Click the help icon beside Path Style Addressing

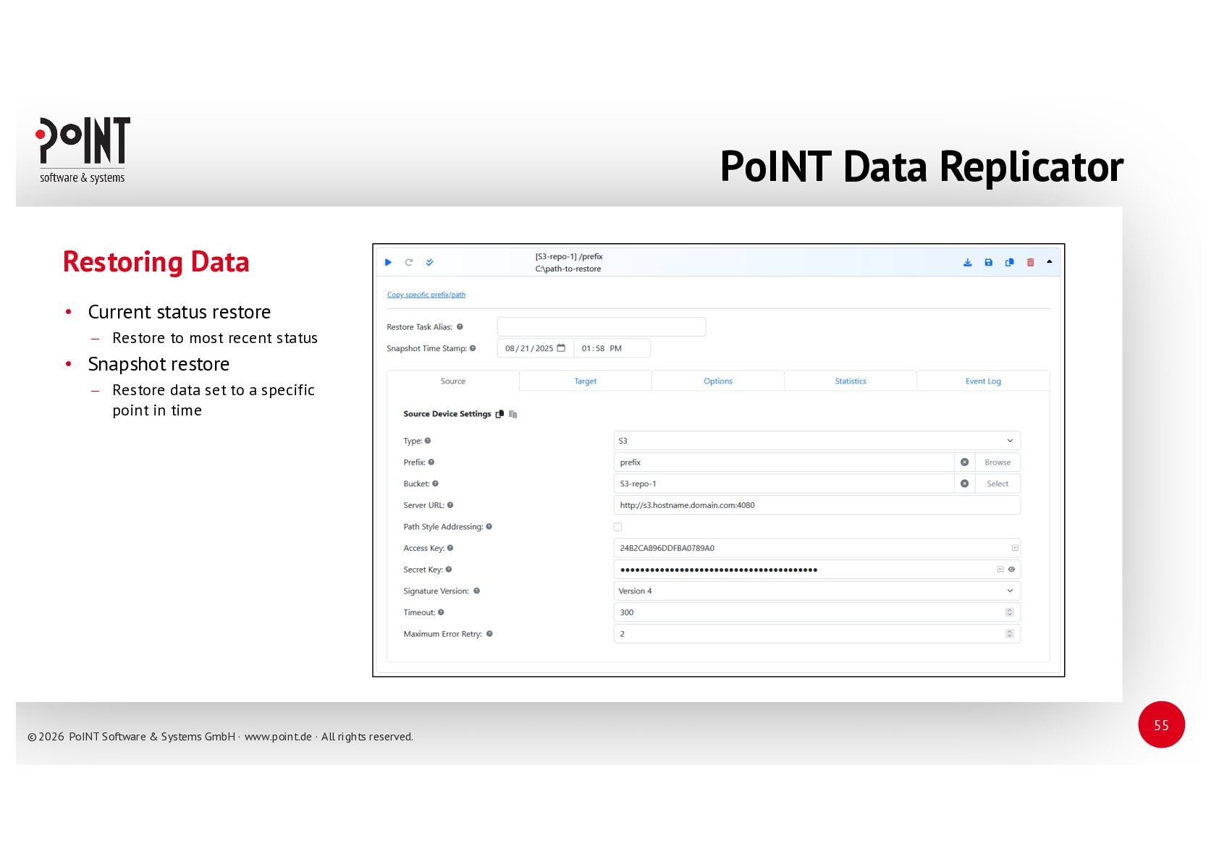click(x=489, y=527)
